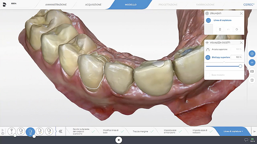The image size is (257, 144).
Task: Collapse the step list with right-edge arrow
Action: [x=254, y=131]
